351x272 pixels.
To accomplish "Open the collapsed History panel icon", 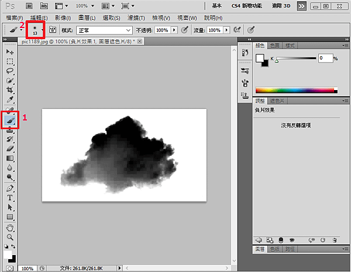I will 245,53.
